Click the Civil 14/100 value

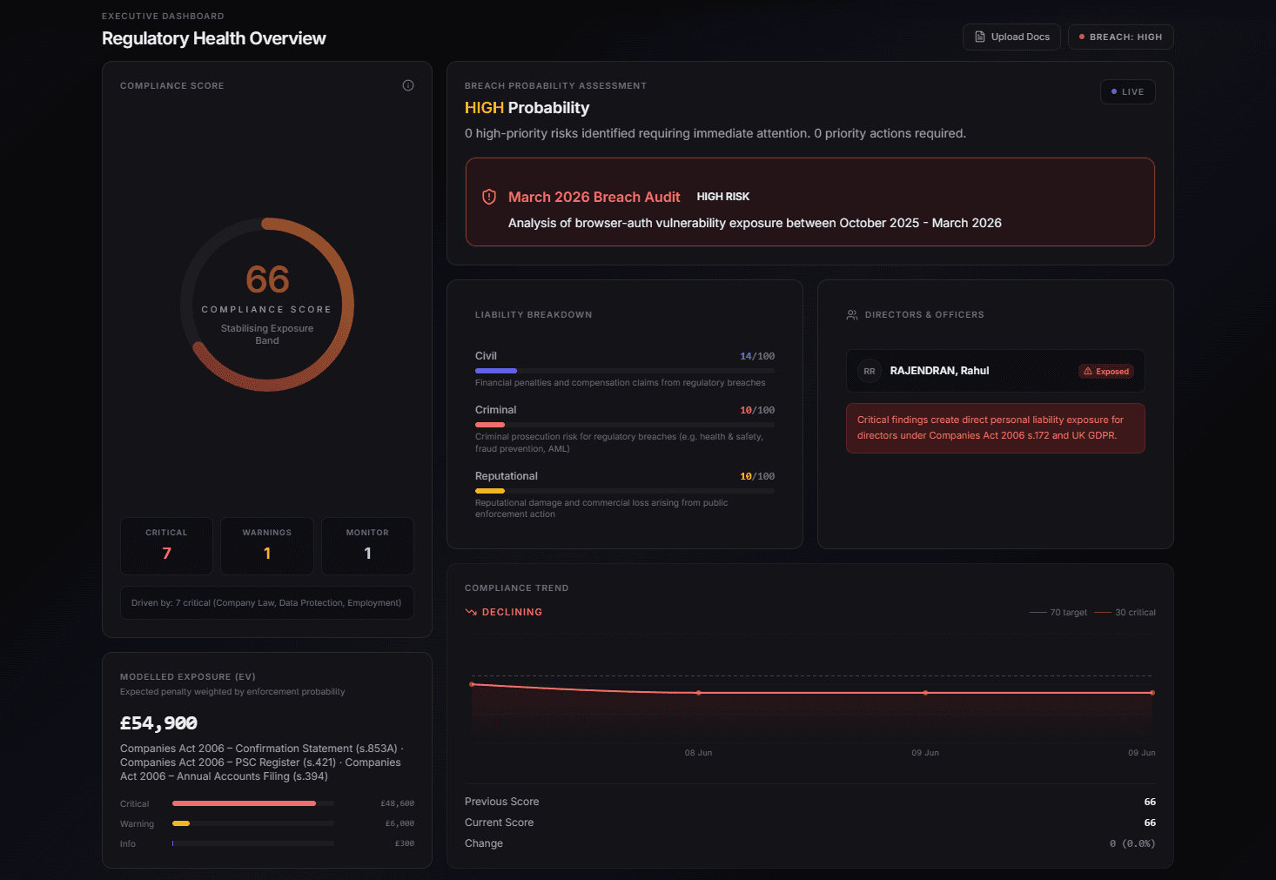click(757, 356)
